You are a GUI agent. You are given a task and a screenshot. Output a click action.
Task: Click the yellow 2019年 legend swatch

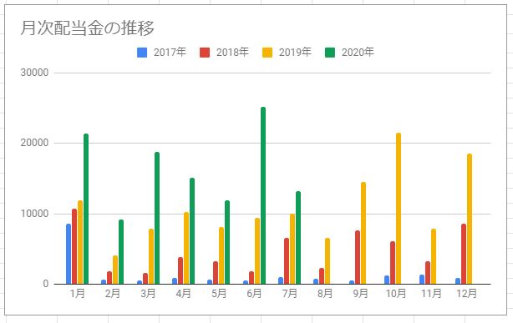[x=267, y=53]
